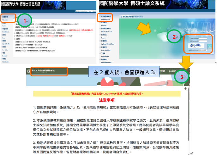This screenshot has height=155, width=217.
Task: Open User Guides in right window's sidebar
Action: (x=106, y=50)
